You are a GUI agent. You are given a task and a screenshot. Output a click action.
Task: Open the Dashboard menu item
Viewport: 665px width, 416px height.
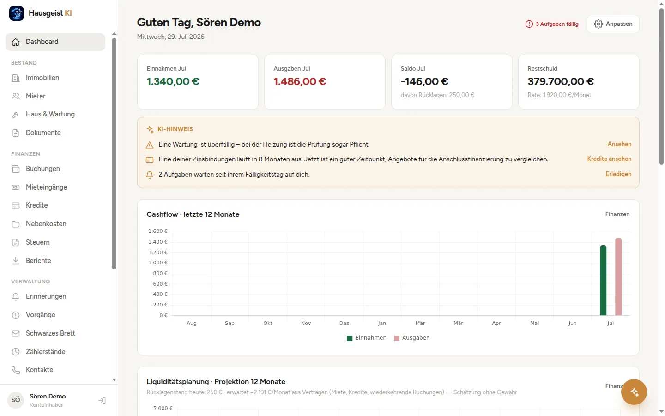(55, 42)
